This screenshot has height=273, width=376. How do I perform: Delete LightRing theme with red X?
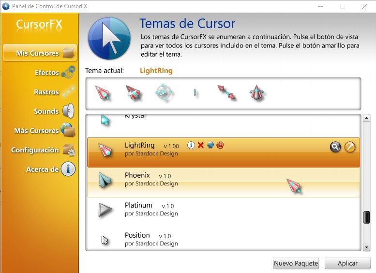click(x=201, y=145)
